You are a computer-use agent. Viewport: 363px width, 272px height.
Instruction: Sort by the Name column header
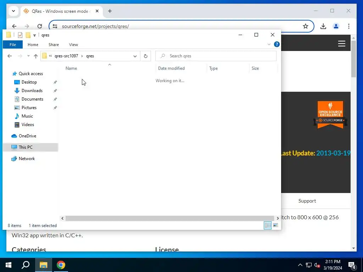pyautogui.click(x=71, y=68)
